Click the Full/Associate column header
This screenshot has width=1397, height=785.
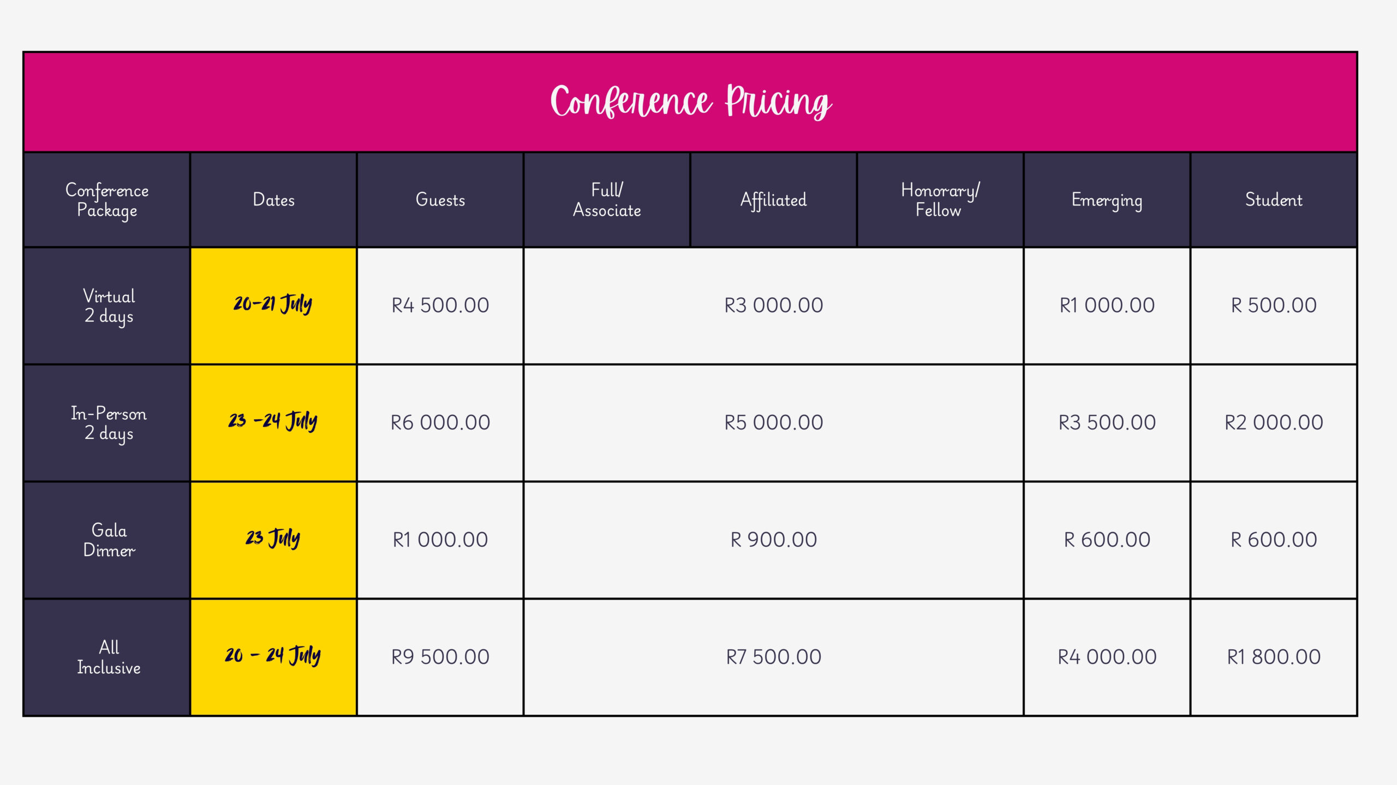click(607, 200)
